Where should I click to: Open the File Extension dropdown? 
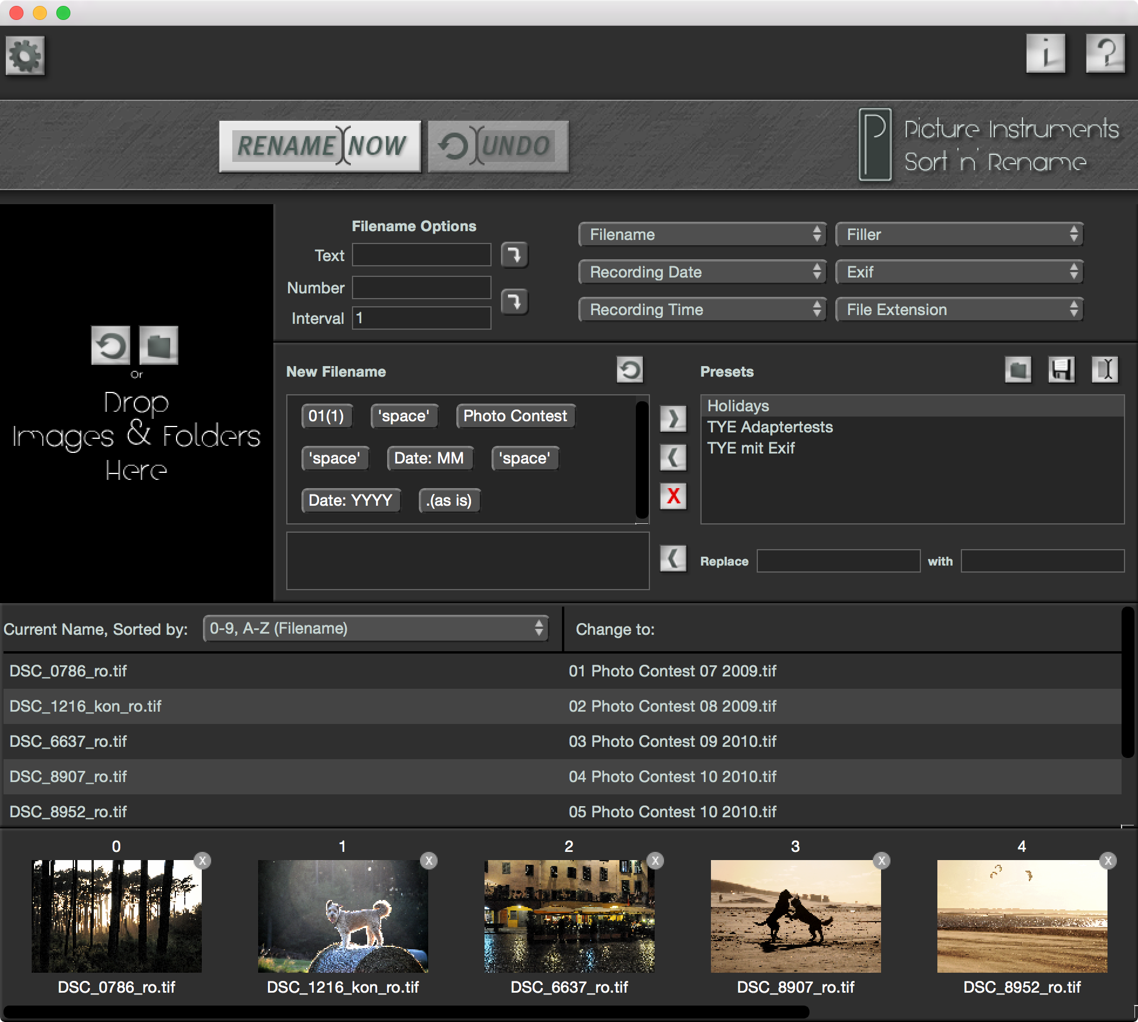pos(959,310)
